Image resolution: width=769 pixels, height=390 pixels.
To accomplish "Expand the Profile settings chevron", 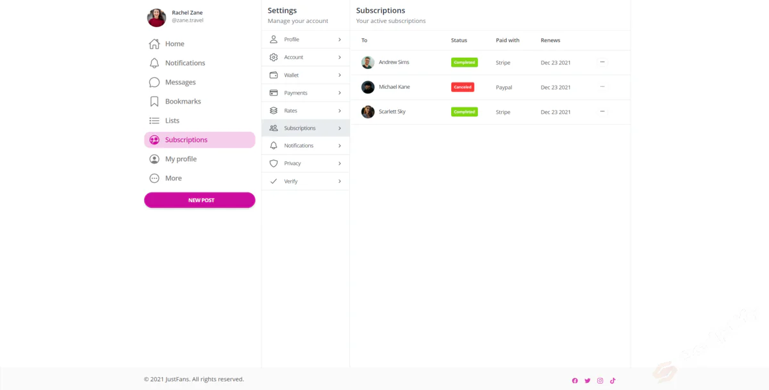I will tap(340, 40).
